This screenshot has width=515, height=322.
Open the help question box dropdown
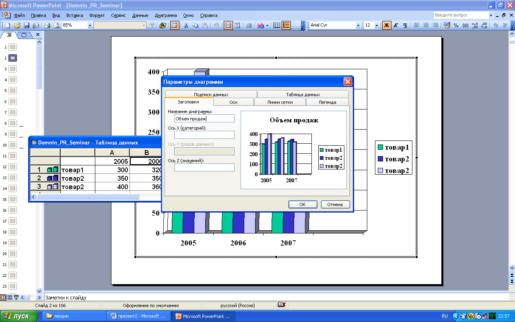[491, 15]
